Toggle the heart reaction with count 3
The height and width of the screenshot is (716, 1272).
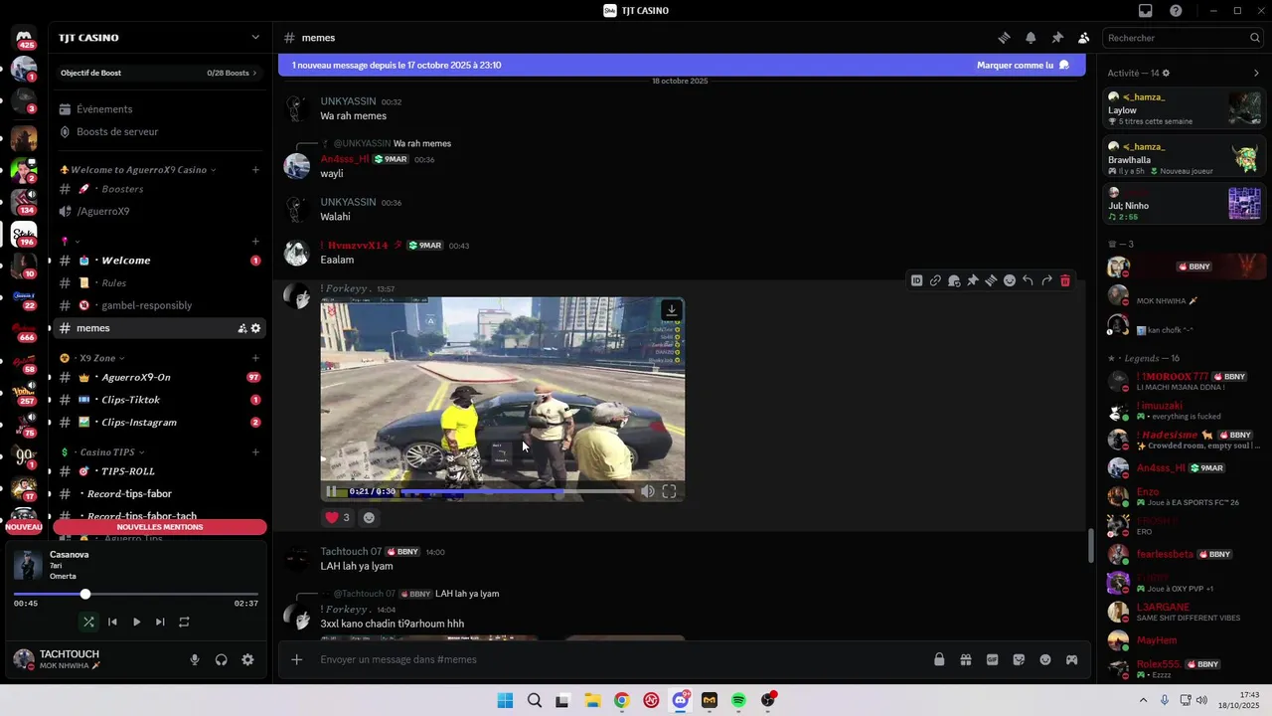click(338, 517)
